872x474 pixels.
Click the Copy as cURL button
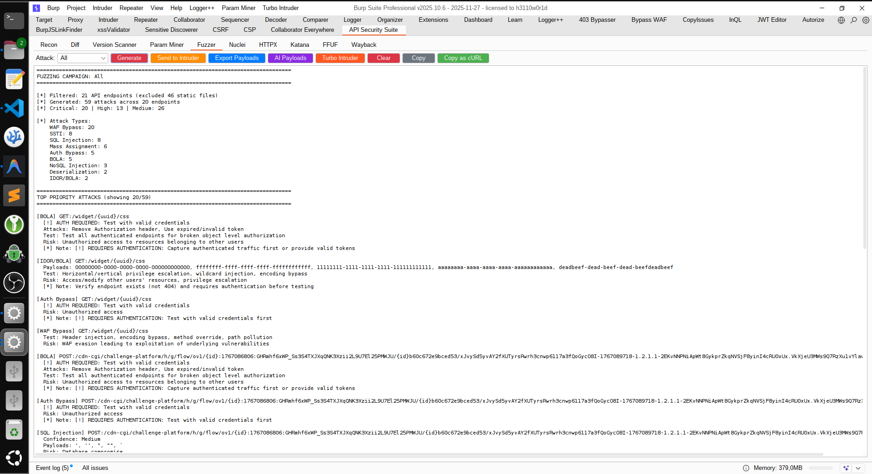[x=463, y=58]
